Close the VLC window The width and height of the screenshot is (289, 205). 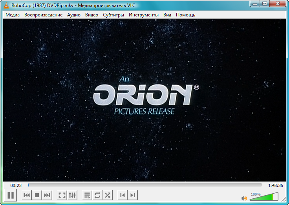[278, 4]
